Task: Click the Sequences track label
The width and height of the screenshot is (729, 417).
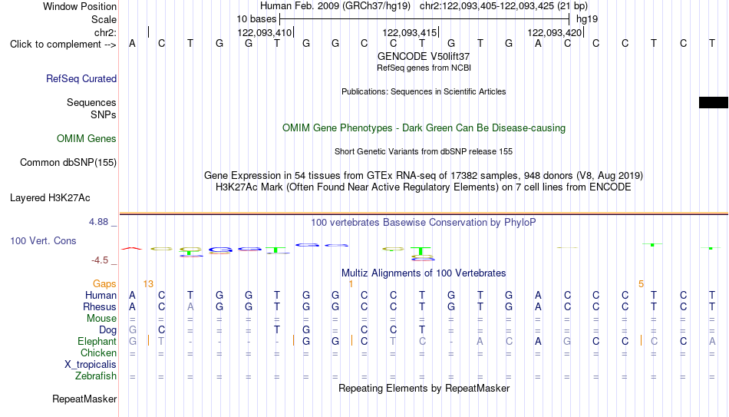Action: point(91,102)
